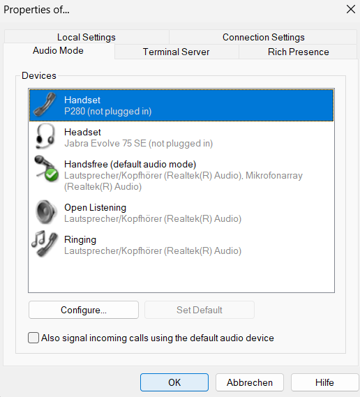Select the Handset phone receiver icon
The image size is (360, 397).
[45, 105]
